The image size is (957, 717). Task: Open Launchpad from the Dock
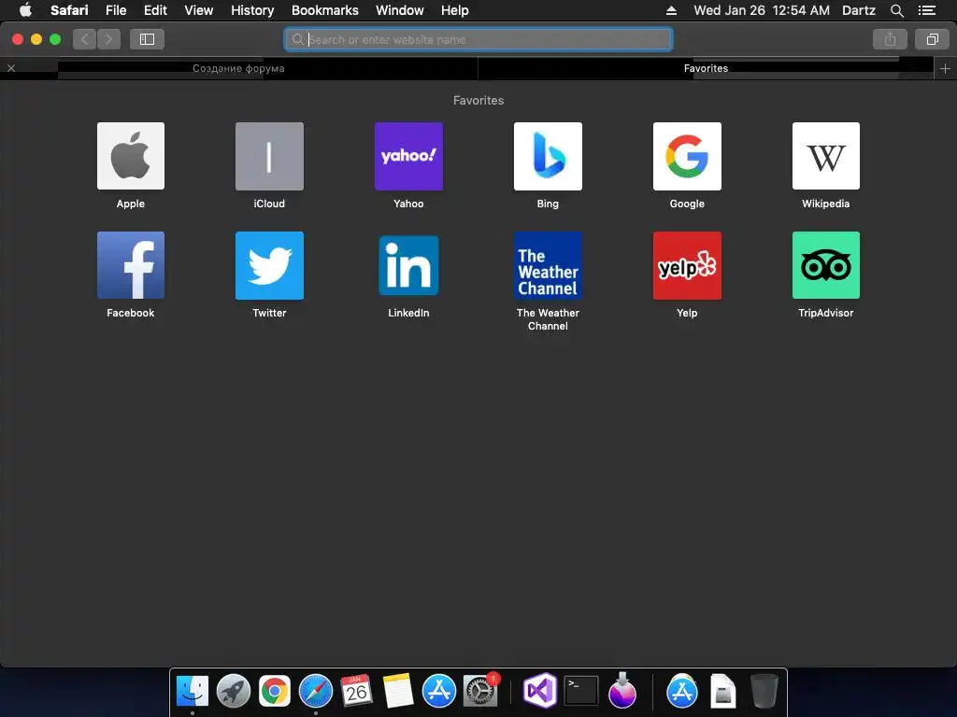(233, 692)
